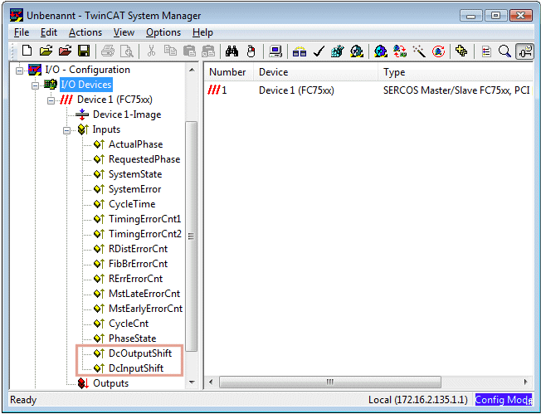
Task: Click the Copy toolbar icon
Action: pos(170,51)
